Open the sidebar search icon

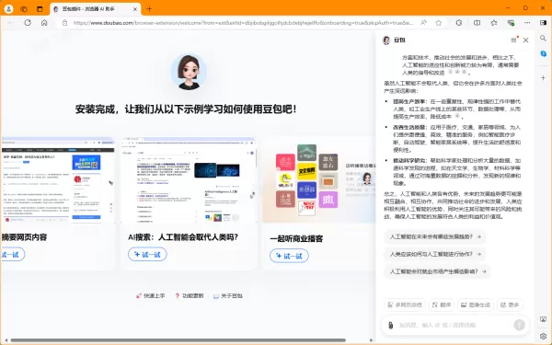pyautogui.click(x=543, y=38)
